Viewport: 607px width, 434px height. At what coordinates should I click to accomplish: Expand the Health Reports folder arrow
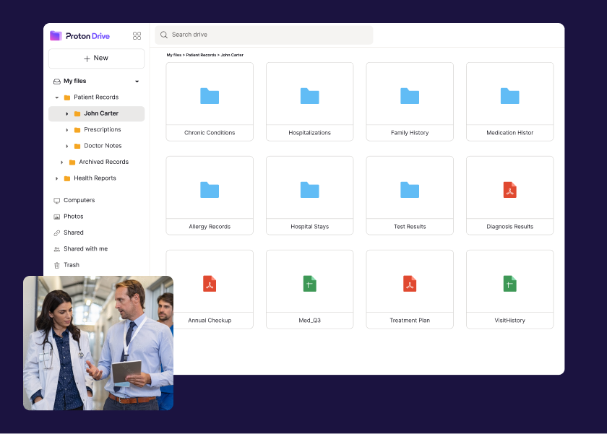57,178
